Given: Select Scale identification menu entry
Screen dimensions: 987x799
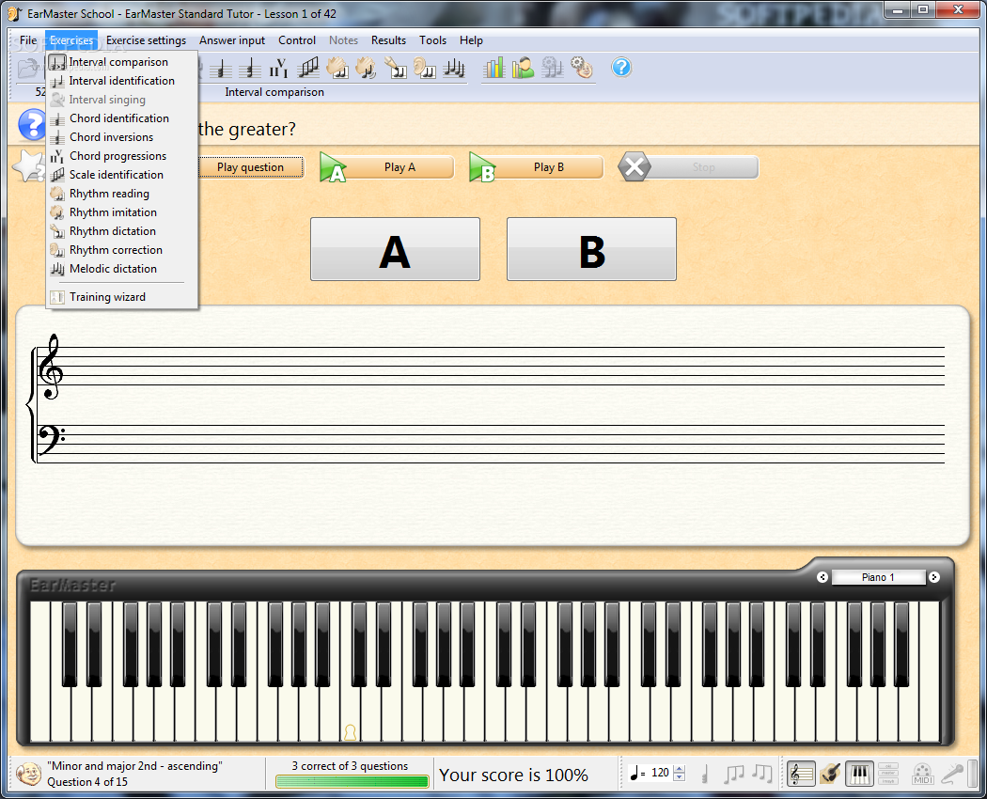Looking at the screenshot, I should coord(122,175).
